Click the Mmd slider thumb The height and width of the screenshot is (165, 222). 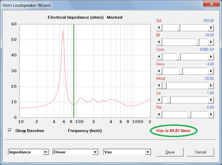coord(164,85)
